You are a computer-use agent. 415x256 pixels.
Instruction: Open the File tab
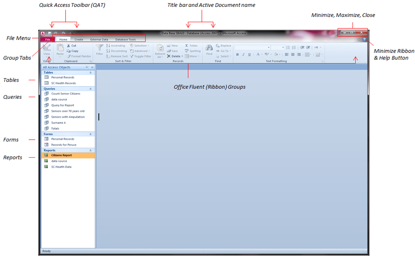pyautogui.click(x=48, y=39)
